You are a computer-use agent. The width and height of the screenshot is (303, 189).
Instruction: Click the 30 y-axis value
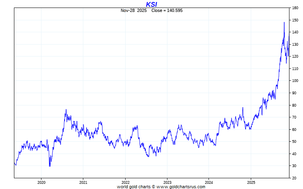(x=294, y=166)
